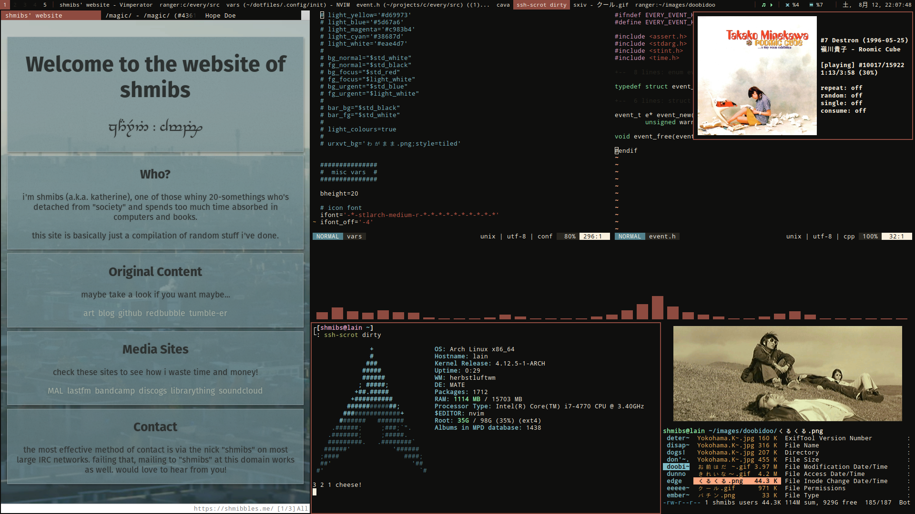Open the 'lastfm' link

coord(79,391)
